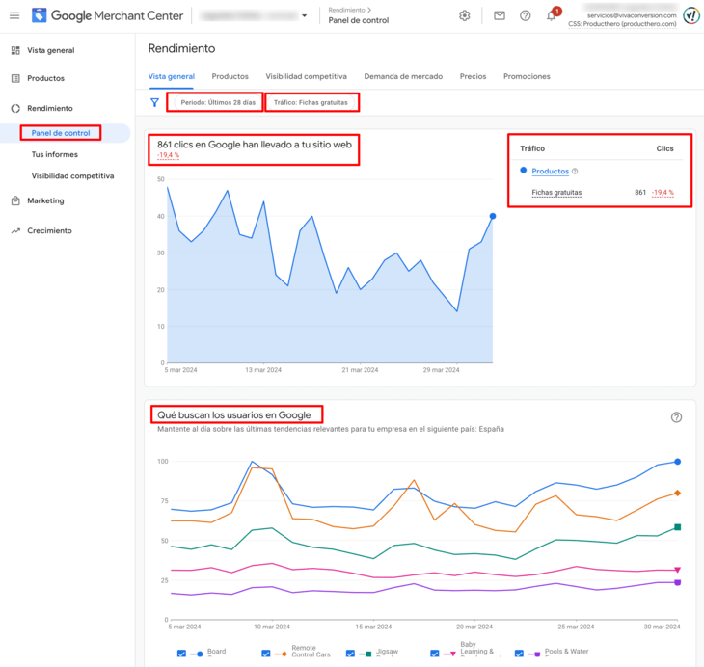Select Marketing in the sidebar
The width and height of the screenshot is (704, 667).
(45, 200)
